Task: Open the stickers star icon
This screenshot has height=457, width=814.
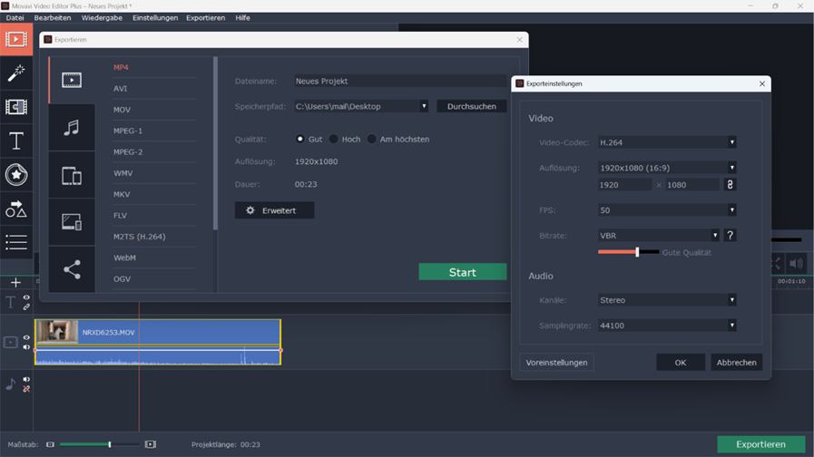Action: tap(16, 174)
